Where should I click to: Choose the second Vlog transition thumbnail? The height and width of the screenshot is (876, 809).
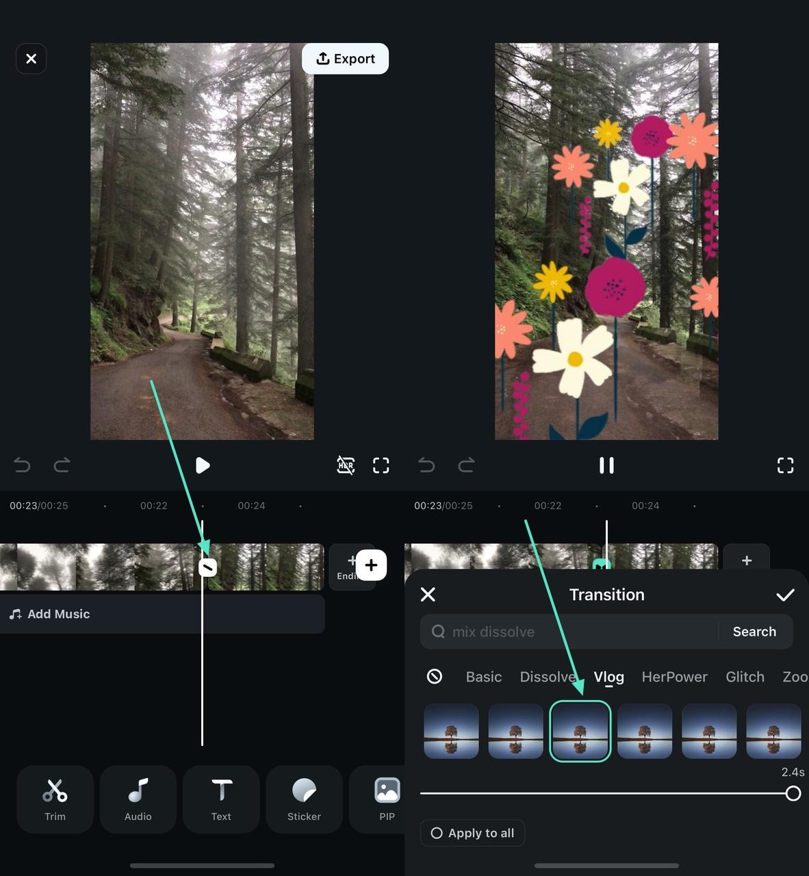515,731
